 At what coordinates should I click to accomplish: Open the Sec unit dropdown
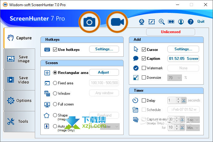point(193,120)
